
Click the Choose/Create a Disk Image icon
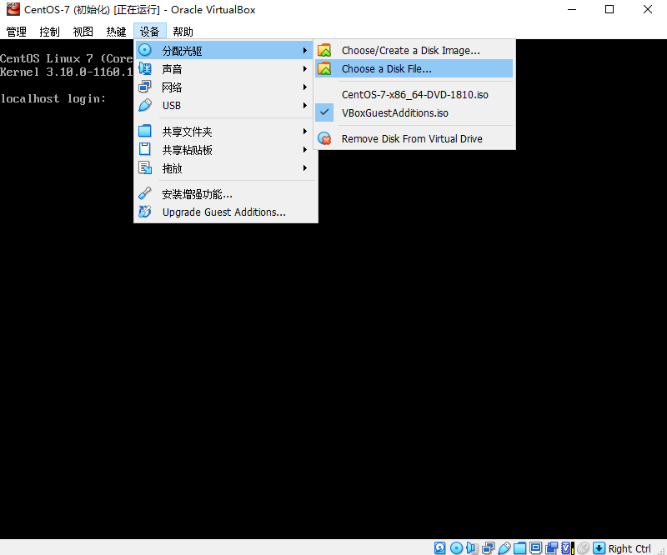[x=324, y=50]
